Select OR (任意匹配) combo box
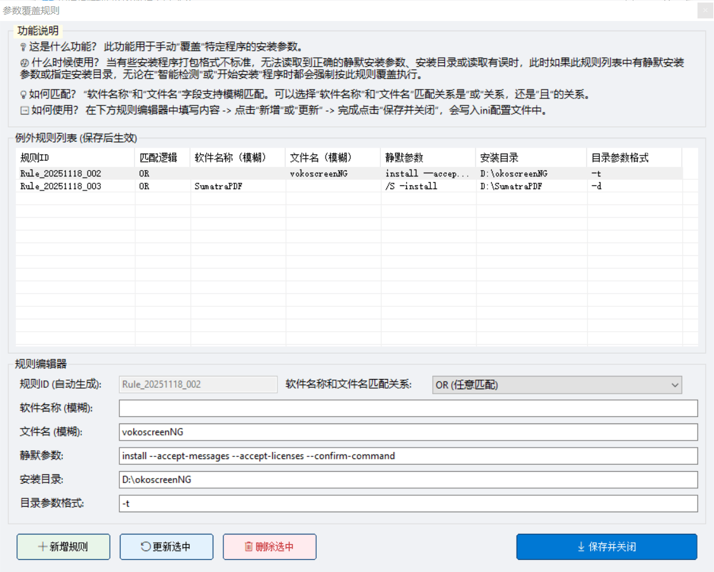This screenshot has height=572, width=714. 559,385
